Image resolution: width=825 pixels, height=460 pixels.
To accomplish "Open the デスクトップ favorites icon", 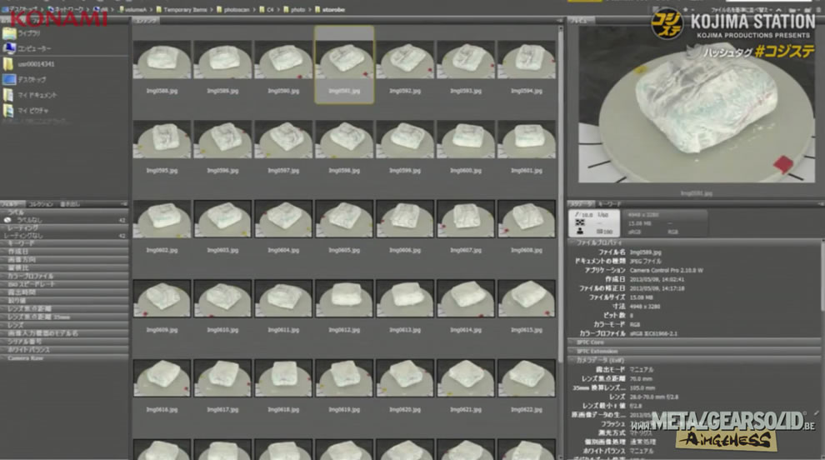I will tap(9, 79).
